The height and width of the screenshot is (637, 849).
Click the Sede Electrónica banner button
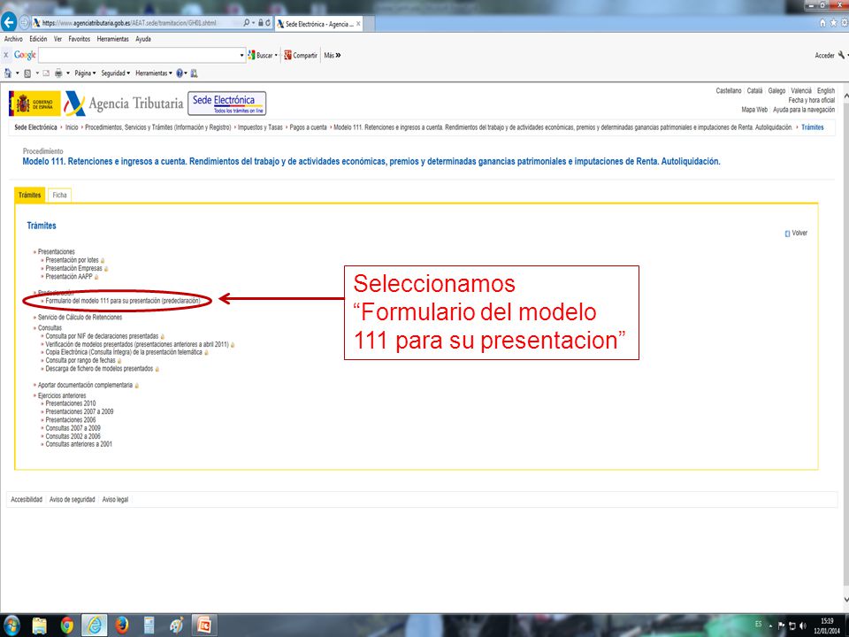(x=227, y=103)
